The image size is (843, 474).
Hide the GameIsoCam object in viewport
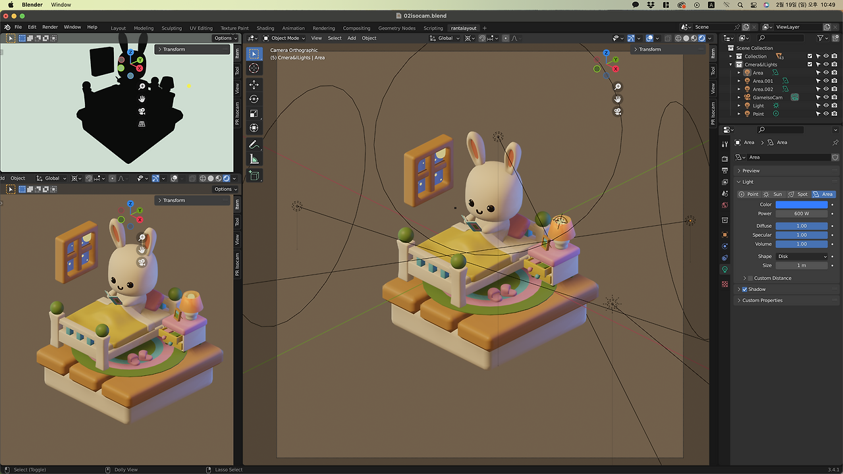click(826, 97)
